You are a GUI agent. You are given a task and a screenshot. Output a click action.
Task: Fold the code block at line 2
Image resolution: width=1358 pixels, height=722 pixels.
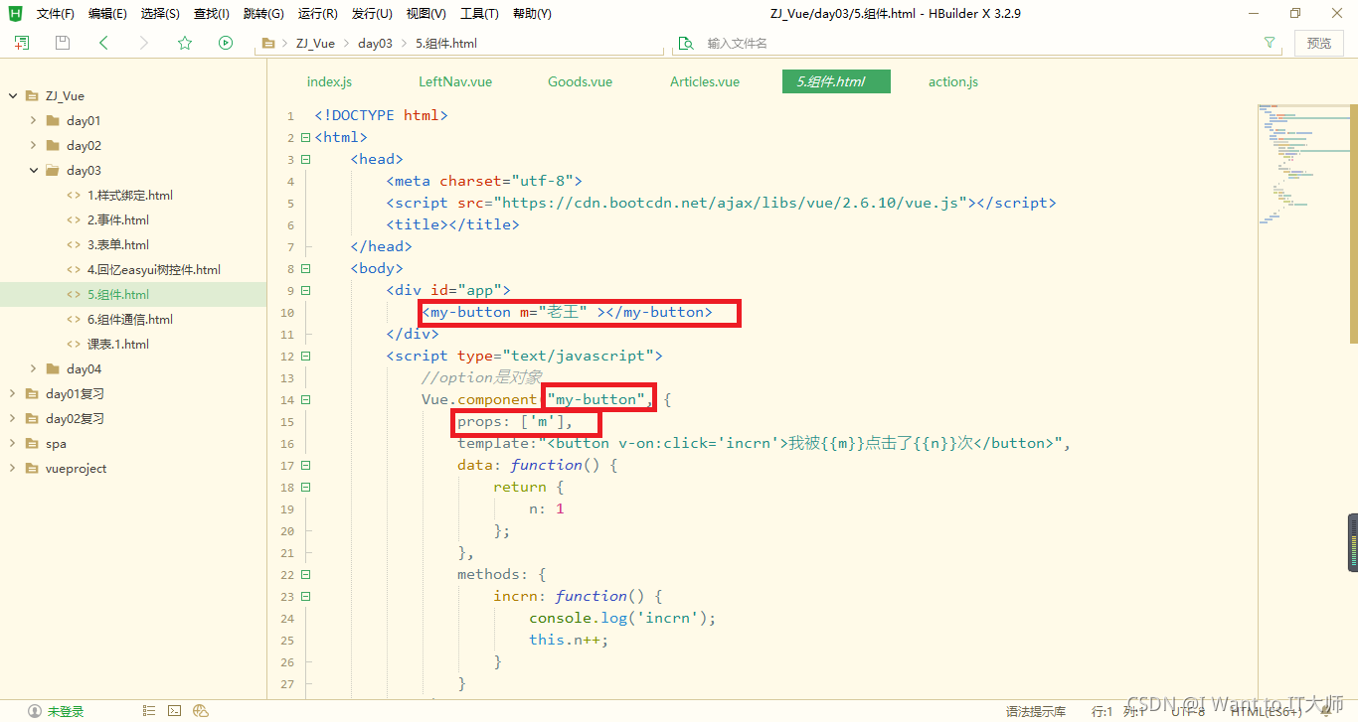point(306,138)
